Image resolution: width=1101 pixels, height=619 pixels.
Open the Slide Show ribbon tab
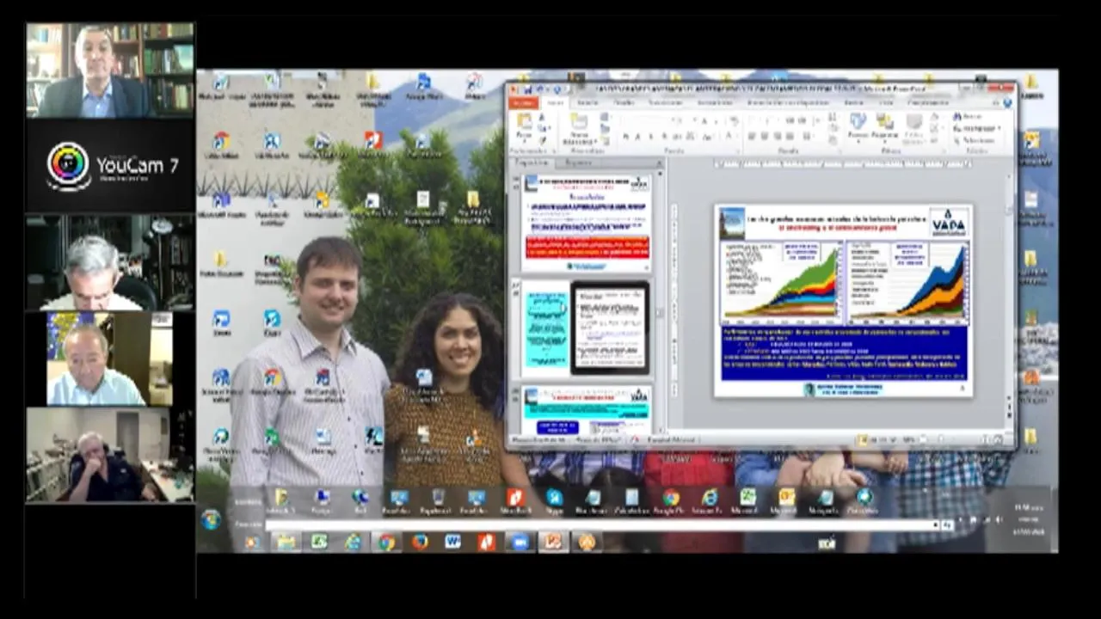point(787,102)
